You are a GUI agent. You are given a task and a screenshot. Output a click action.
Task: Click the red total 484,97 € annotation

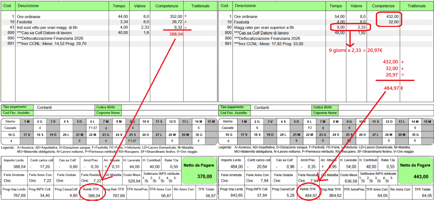coord(393,88)
